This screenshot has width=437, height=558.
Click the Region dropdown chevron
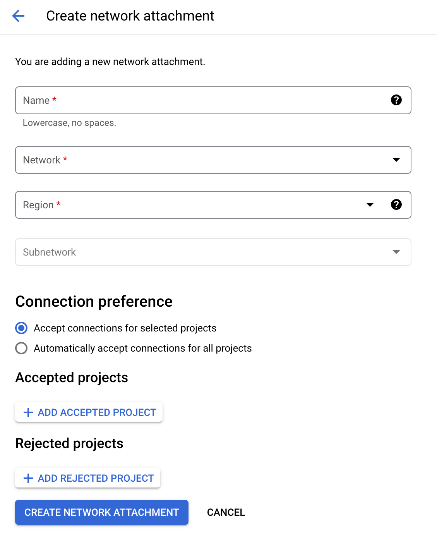[x=370, y=205]
